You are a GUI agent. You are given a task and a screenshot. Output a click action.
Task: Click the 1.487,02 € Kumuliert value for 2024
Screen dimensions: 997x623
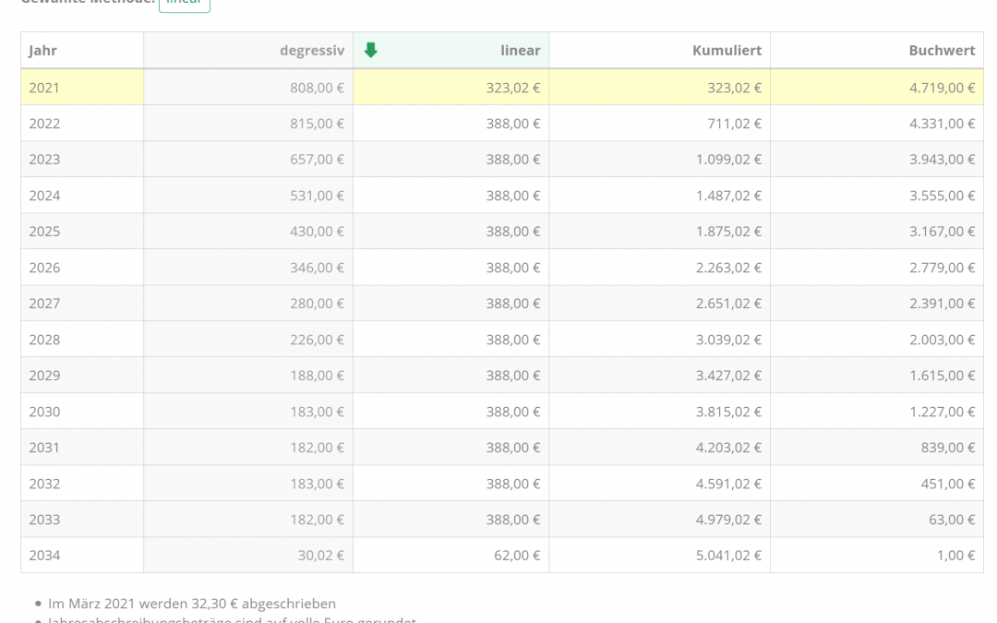[x=728, y=196]
